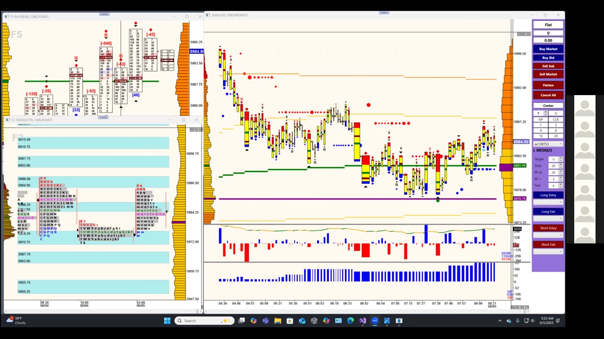Click order quantity field showing 1
The height and width of the screenshot is (339, 604).
coord(538,113)
